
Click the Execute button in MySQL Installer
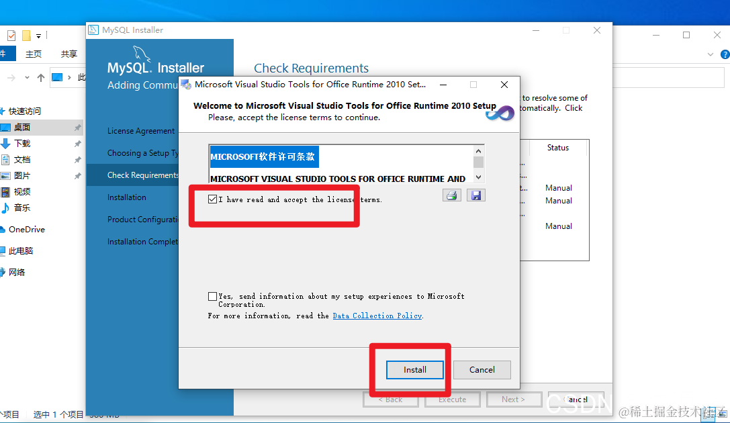pos(452,399)
